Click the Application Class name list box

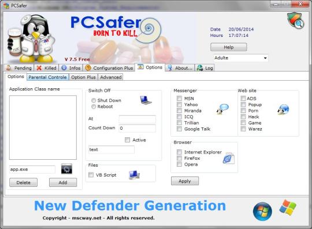tap(43, 127)
